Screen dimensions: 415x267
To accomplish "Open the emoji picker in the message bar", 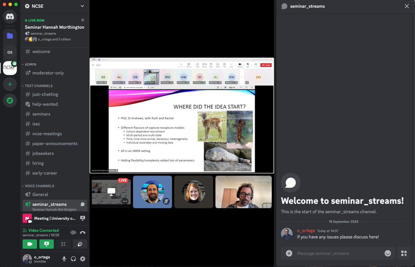I will [x=388, y=253].
